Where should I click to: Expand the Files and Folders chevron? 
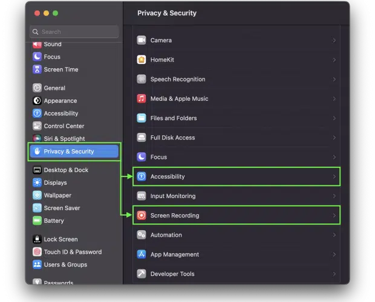click(x=334, y=118)
